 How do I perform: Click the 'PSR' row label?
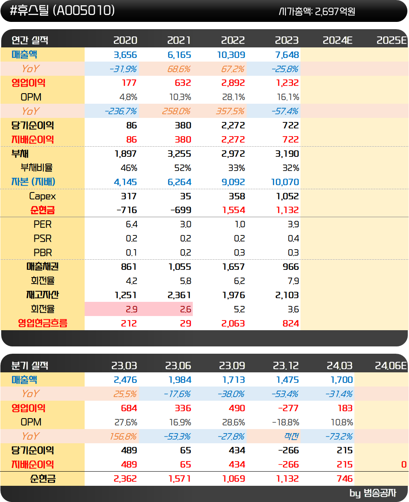click(43, 238)
